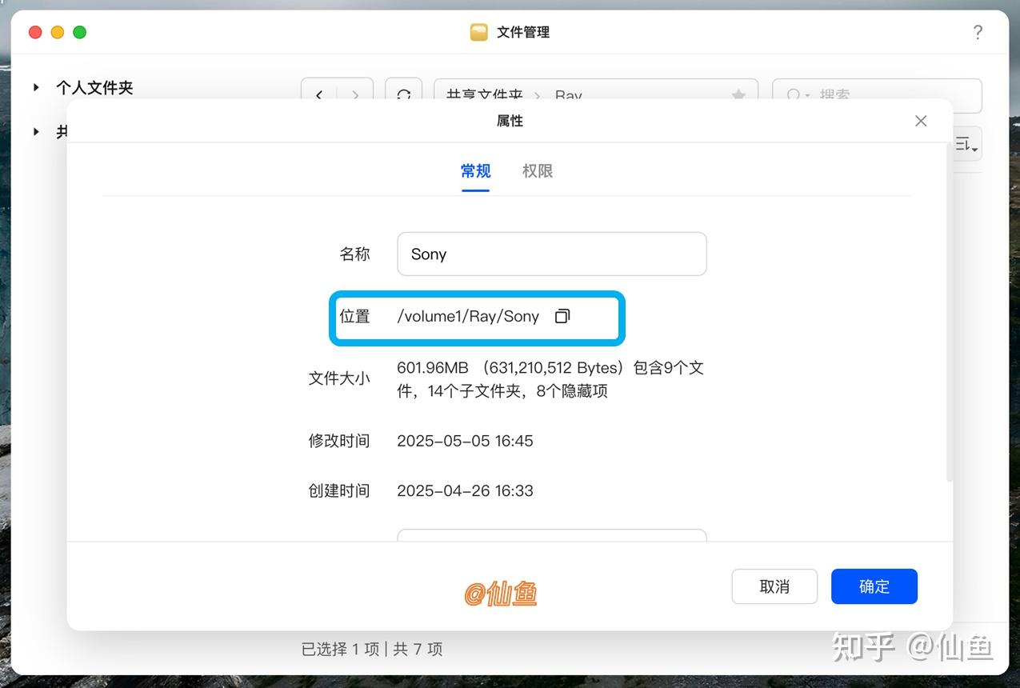This screenshot has height=688, width=1020.
Task: Select the 常规 tab
Action: (x=474, y=170)
